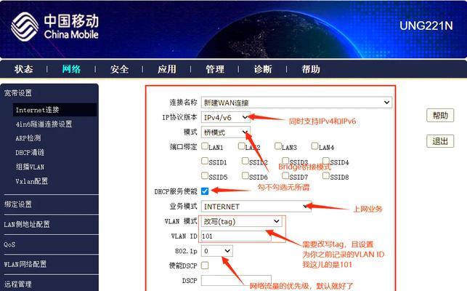This screenshot has height=291, width=467.
Task: Open QoS sidebar section
Action: click(9, 244)
